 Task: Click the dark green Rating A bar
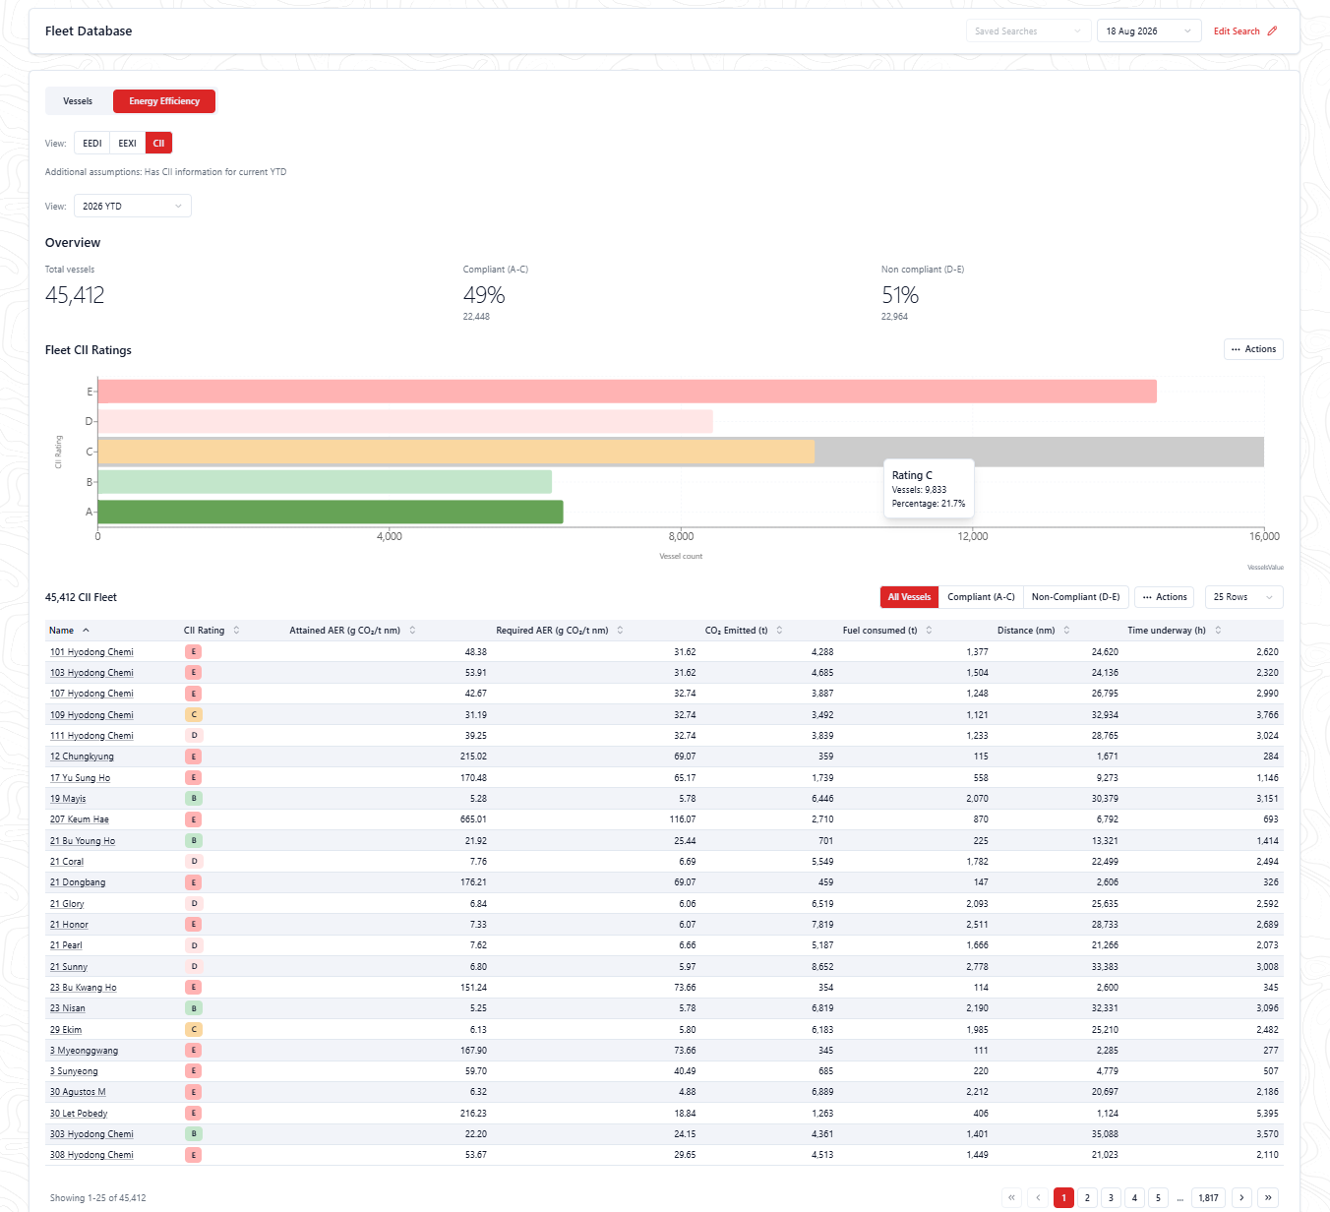coord(331,512)
